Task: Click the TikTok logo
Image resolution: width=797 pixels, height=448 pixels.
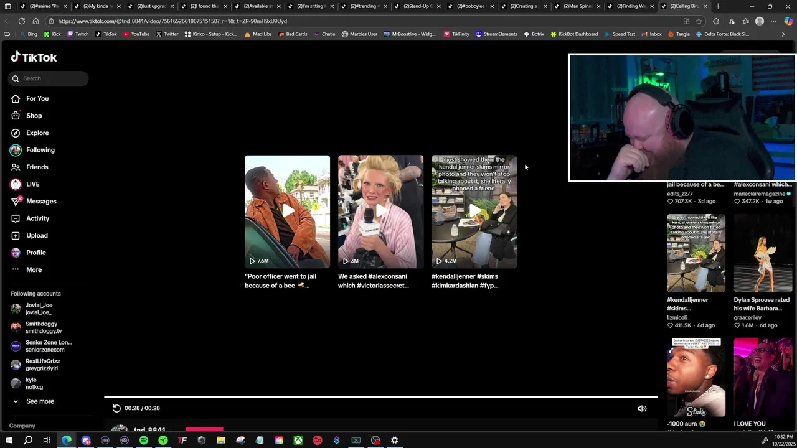Action: point(34,57)
